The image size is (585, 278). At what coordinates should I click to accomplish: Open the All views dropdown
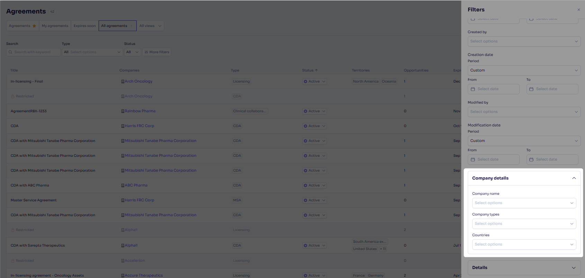point(150,26)
